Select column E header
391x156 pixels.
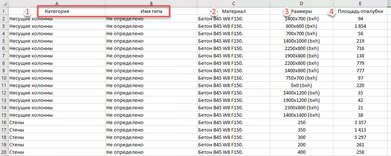tap(360, 3)
